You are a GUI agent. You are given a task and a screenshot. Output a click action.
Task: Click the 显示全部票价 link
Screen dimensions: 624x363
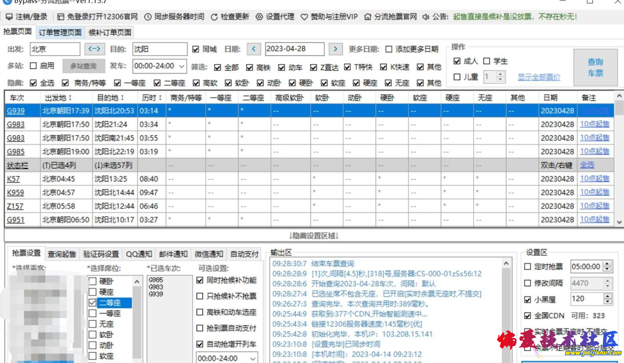point(539,77)
